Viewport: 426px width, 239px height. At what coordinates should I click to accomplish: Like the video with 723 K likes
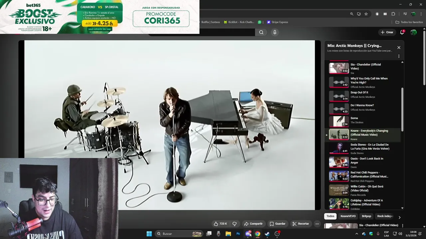tap(220, 224)
